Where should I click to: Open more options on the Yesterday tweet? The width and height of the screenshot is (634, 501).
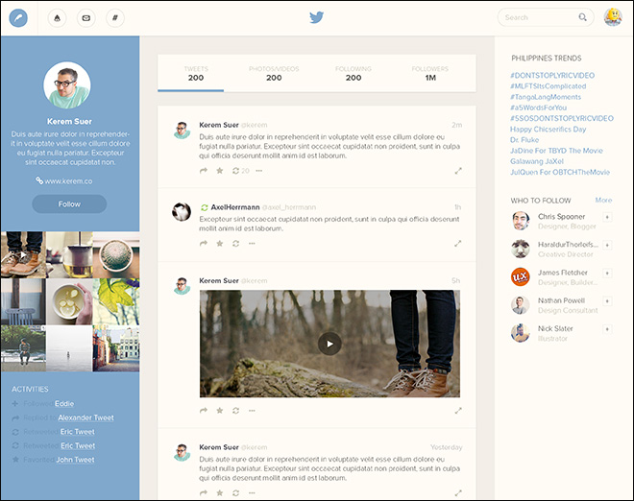(252, 493)
